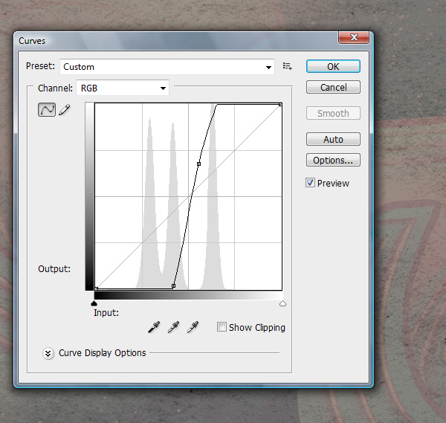This screenshot has height=423, width=446.
Task: Select the lower curve control point on baseline
Action: 173,286
